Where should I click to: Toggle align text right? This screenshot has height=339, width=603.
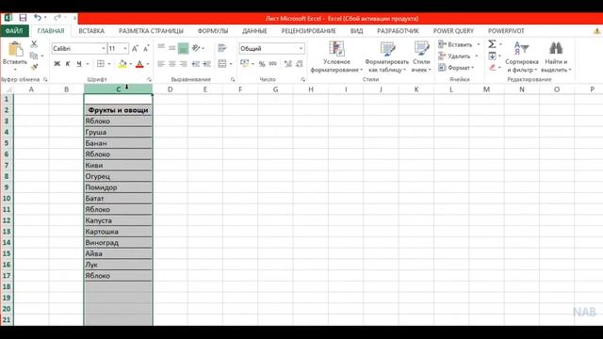(x=183, y=64)
